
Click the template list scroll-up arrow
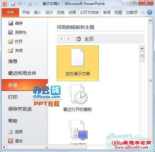[142, 48]
